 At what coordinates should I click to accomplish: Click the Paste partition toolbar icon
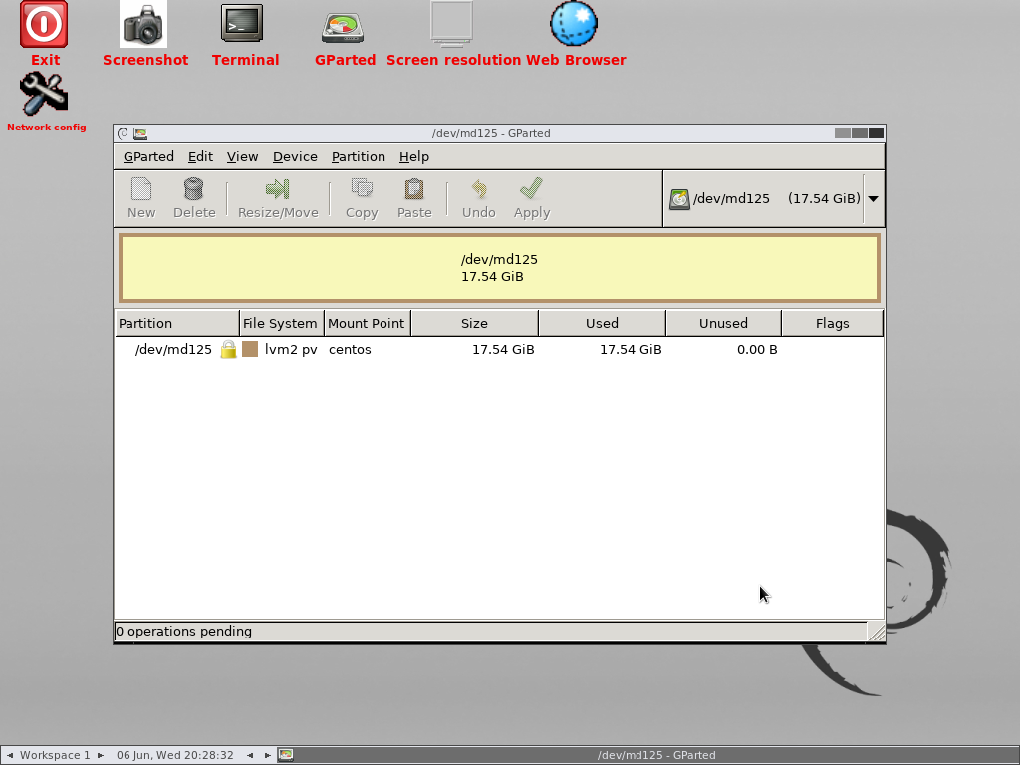(414, 189)
